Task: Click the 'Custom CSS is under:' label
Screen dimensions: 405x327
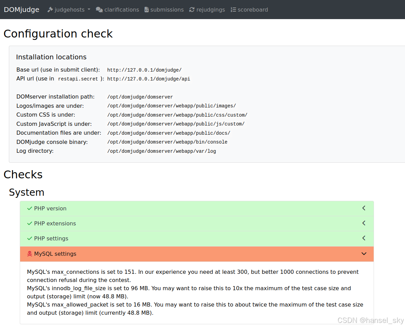Action: [x=46, y=115]
